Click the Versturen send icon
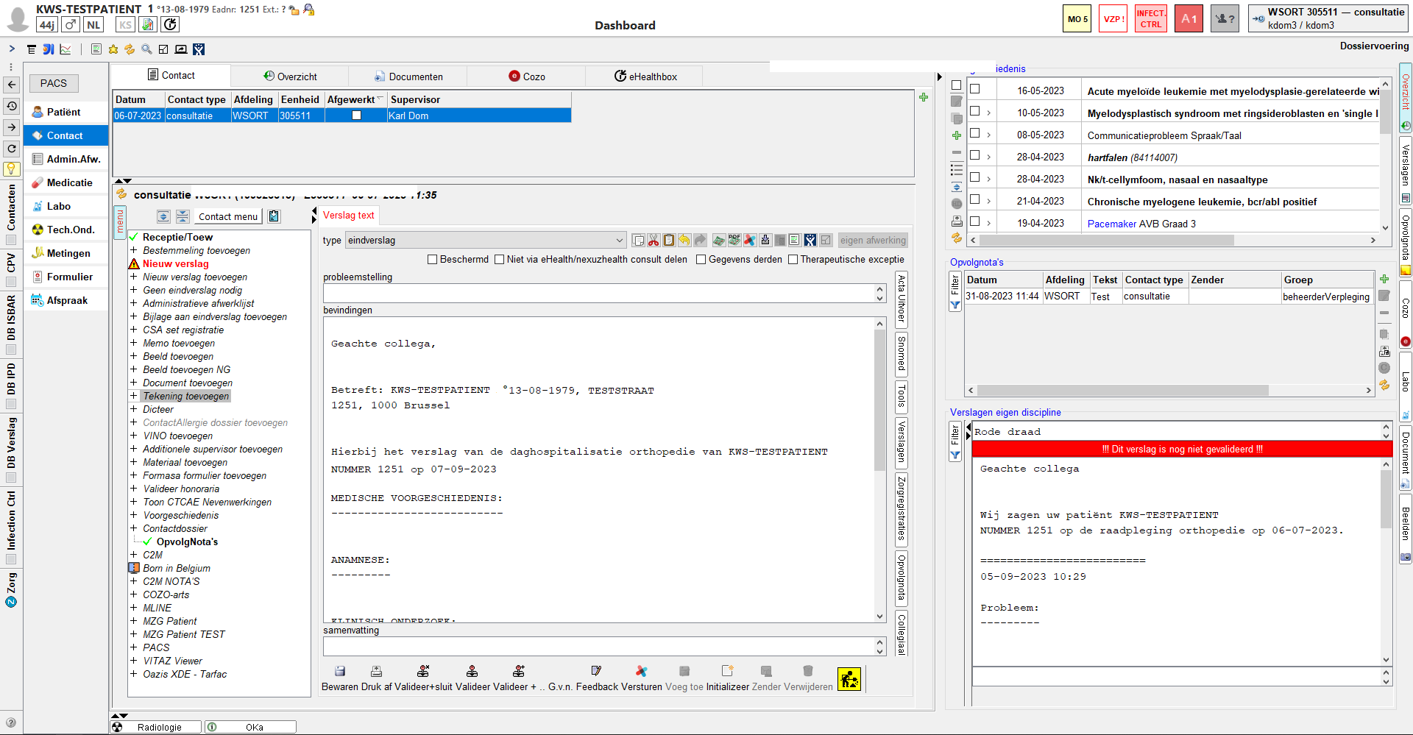Image resolution: width=1413 pixels, height=735 pixels. click(x=642, y=671)
